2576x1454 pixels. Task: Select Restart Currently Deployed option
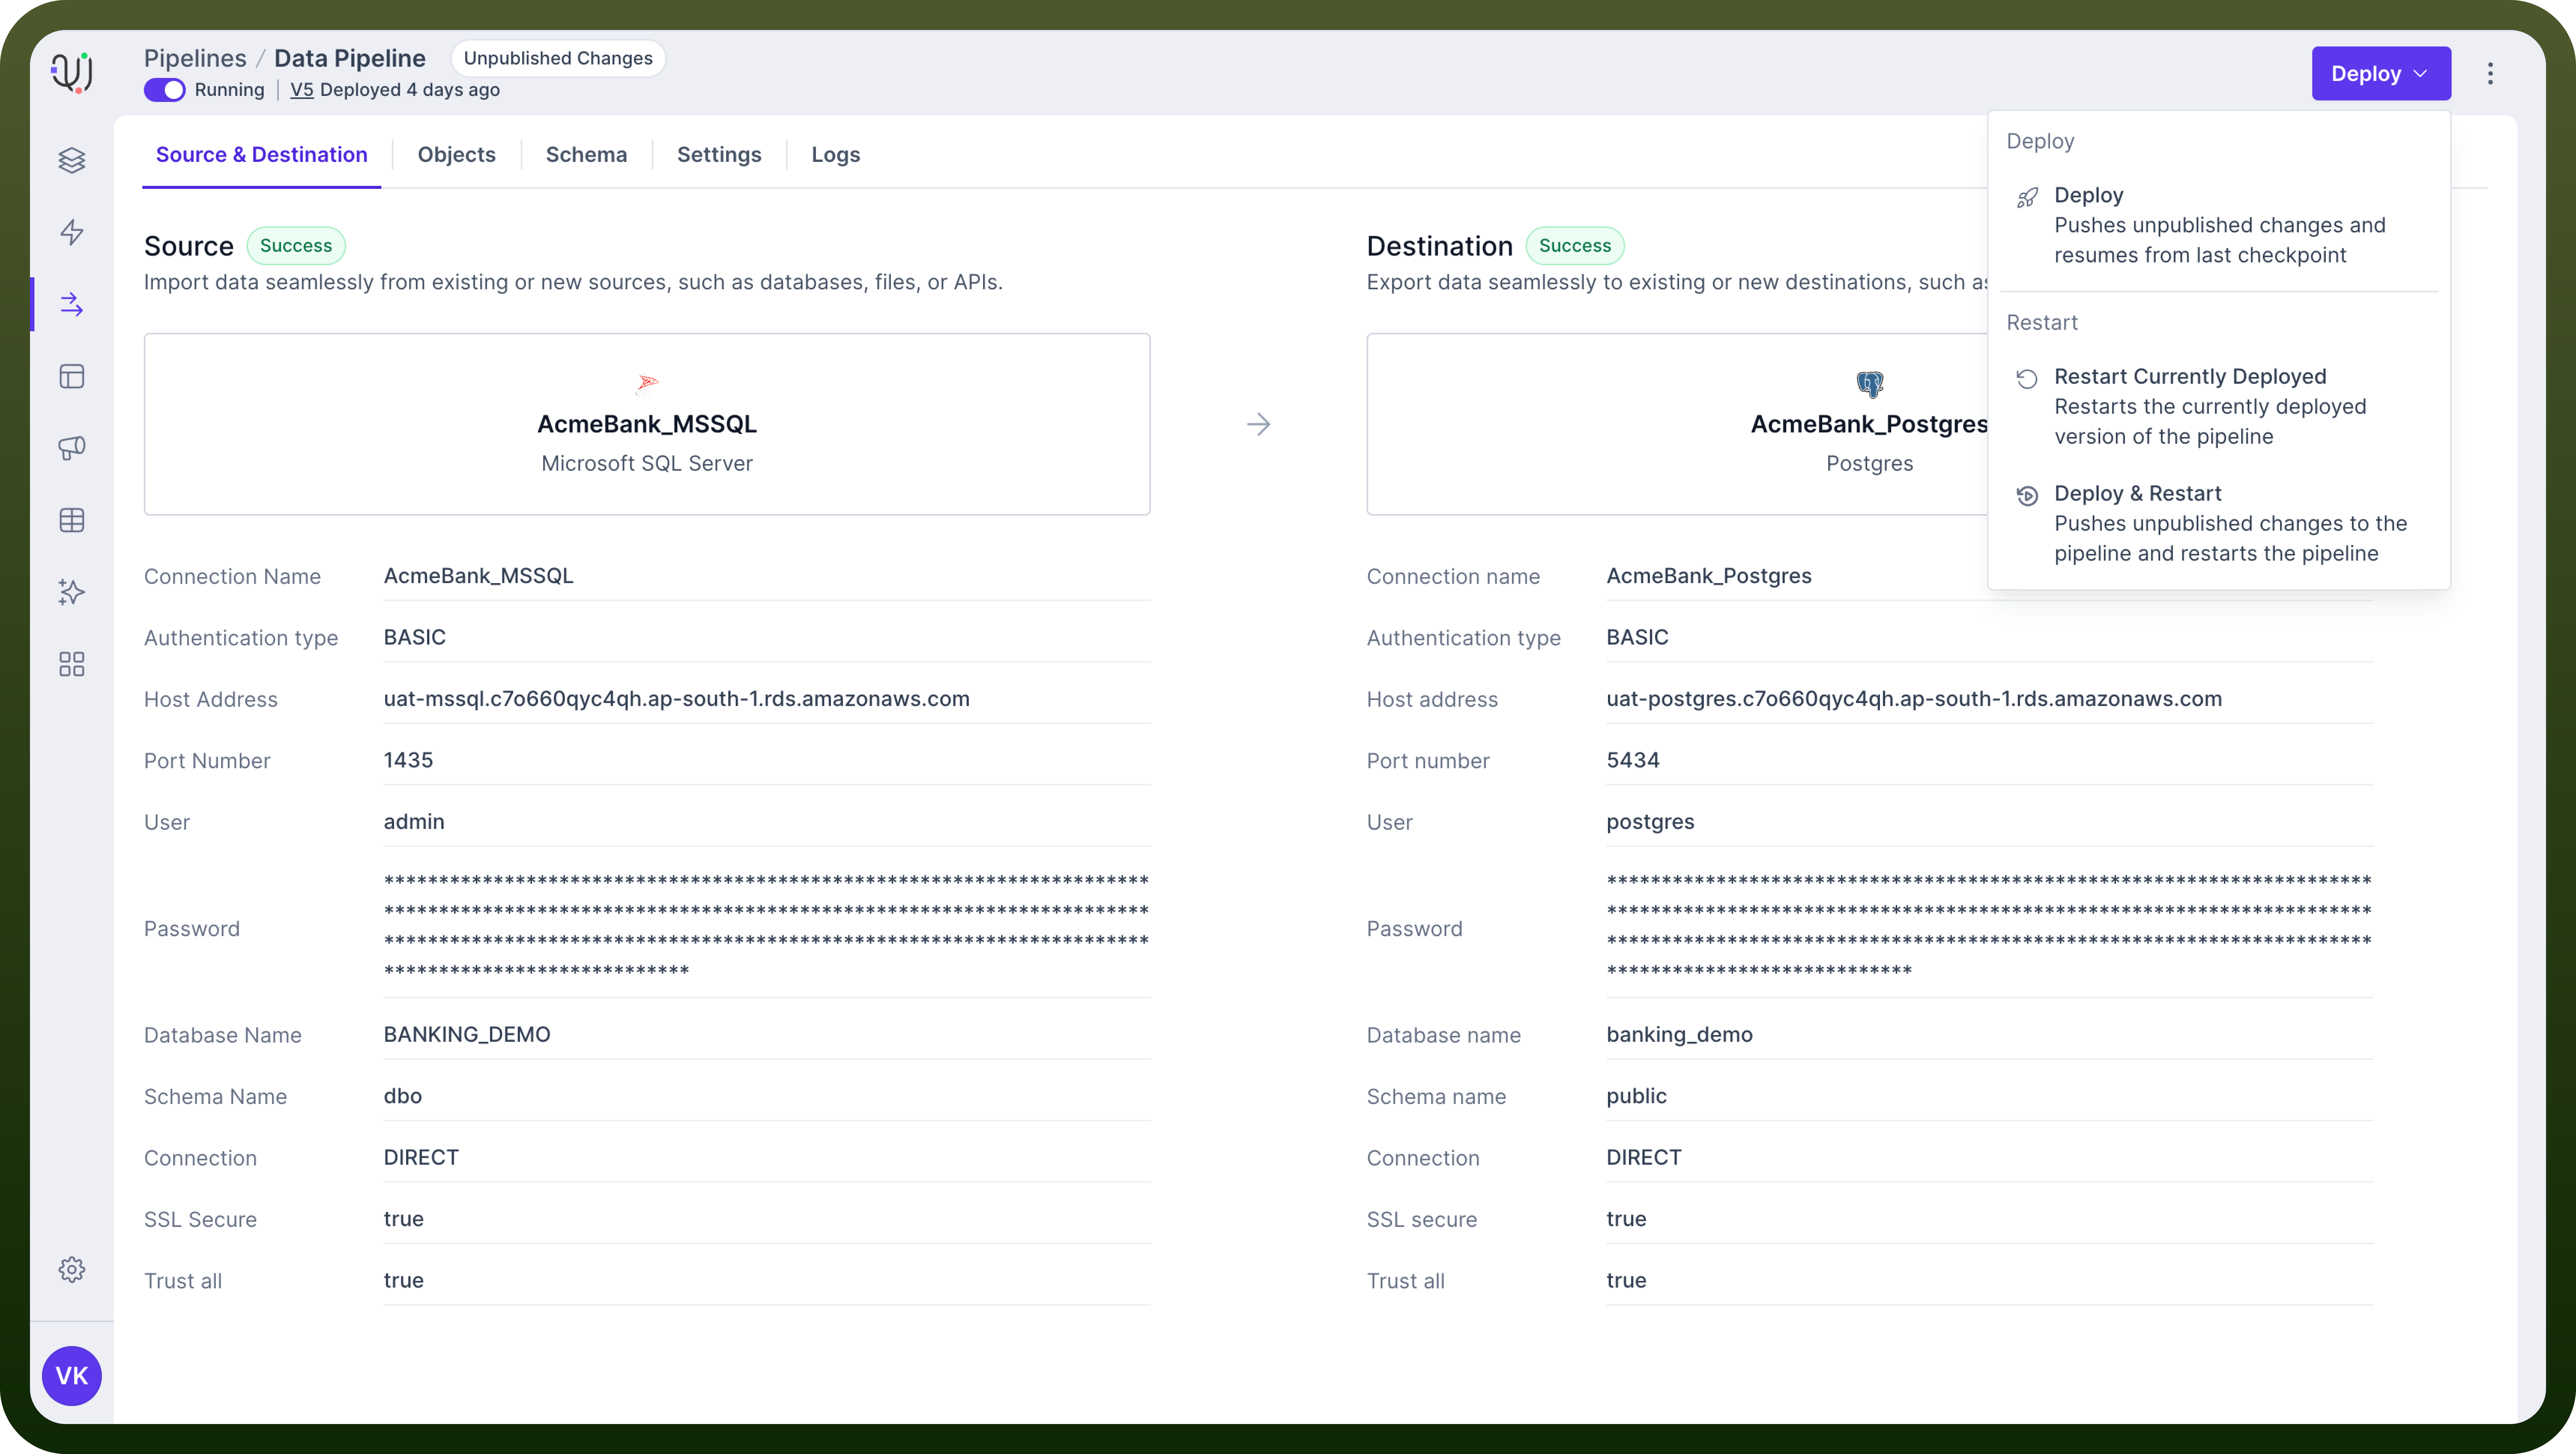point(2219,406)
